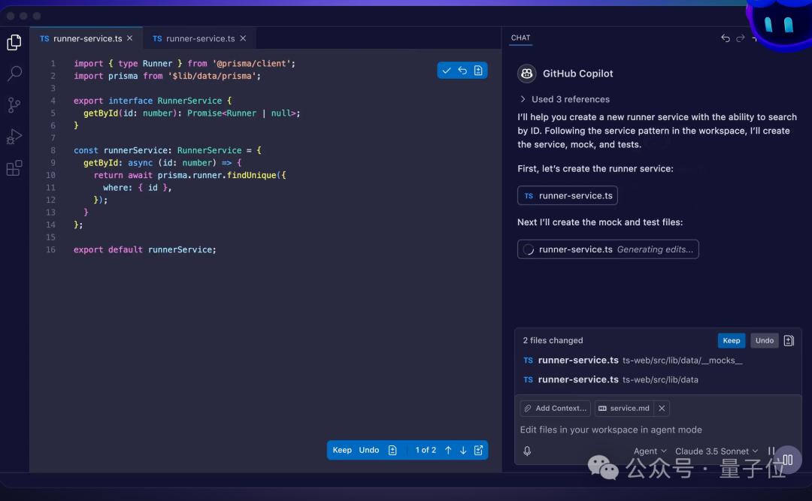
Task: Undo the edits from the editor overlay bar
Action: point(368,450)
